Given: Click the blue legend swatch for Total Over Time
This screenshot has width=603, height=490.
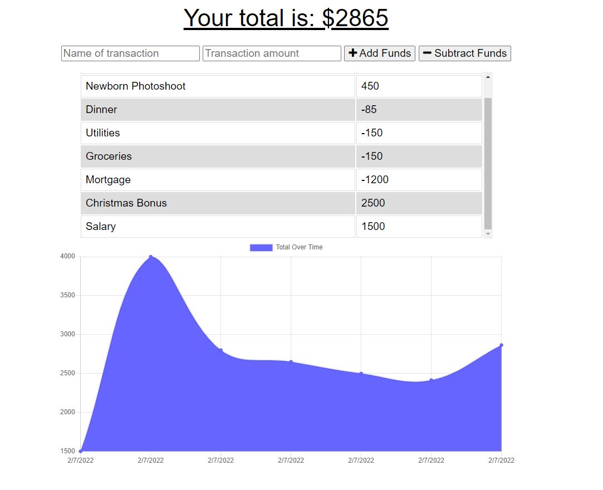Looking at the screenshot, I should click(x=261, y=247).
